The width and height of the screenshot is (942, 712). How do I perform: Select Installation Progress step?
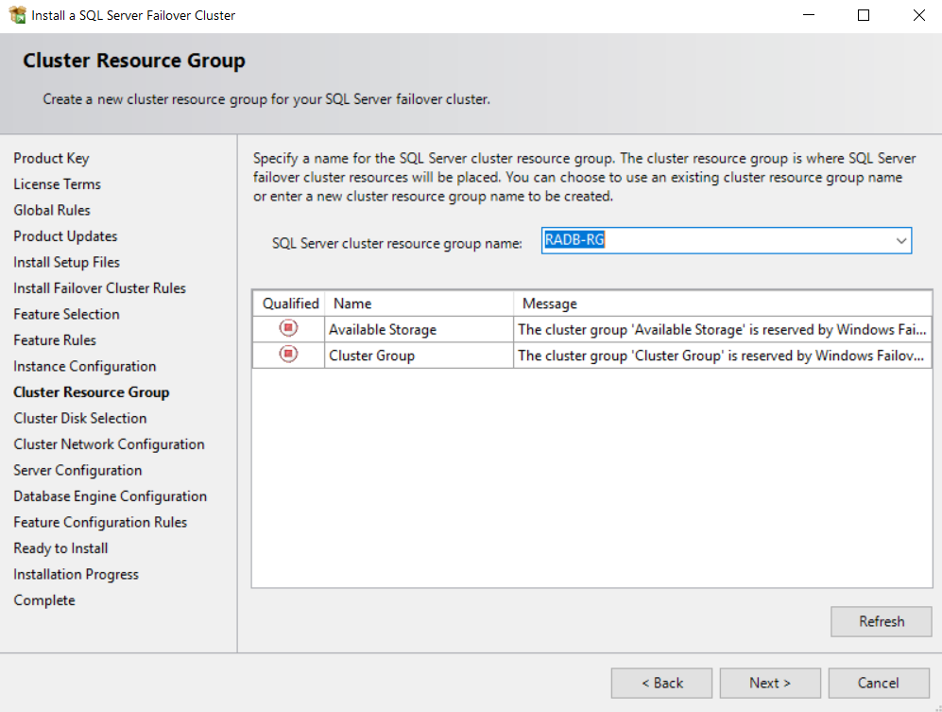[x=76, y=574]
